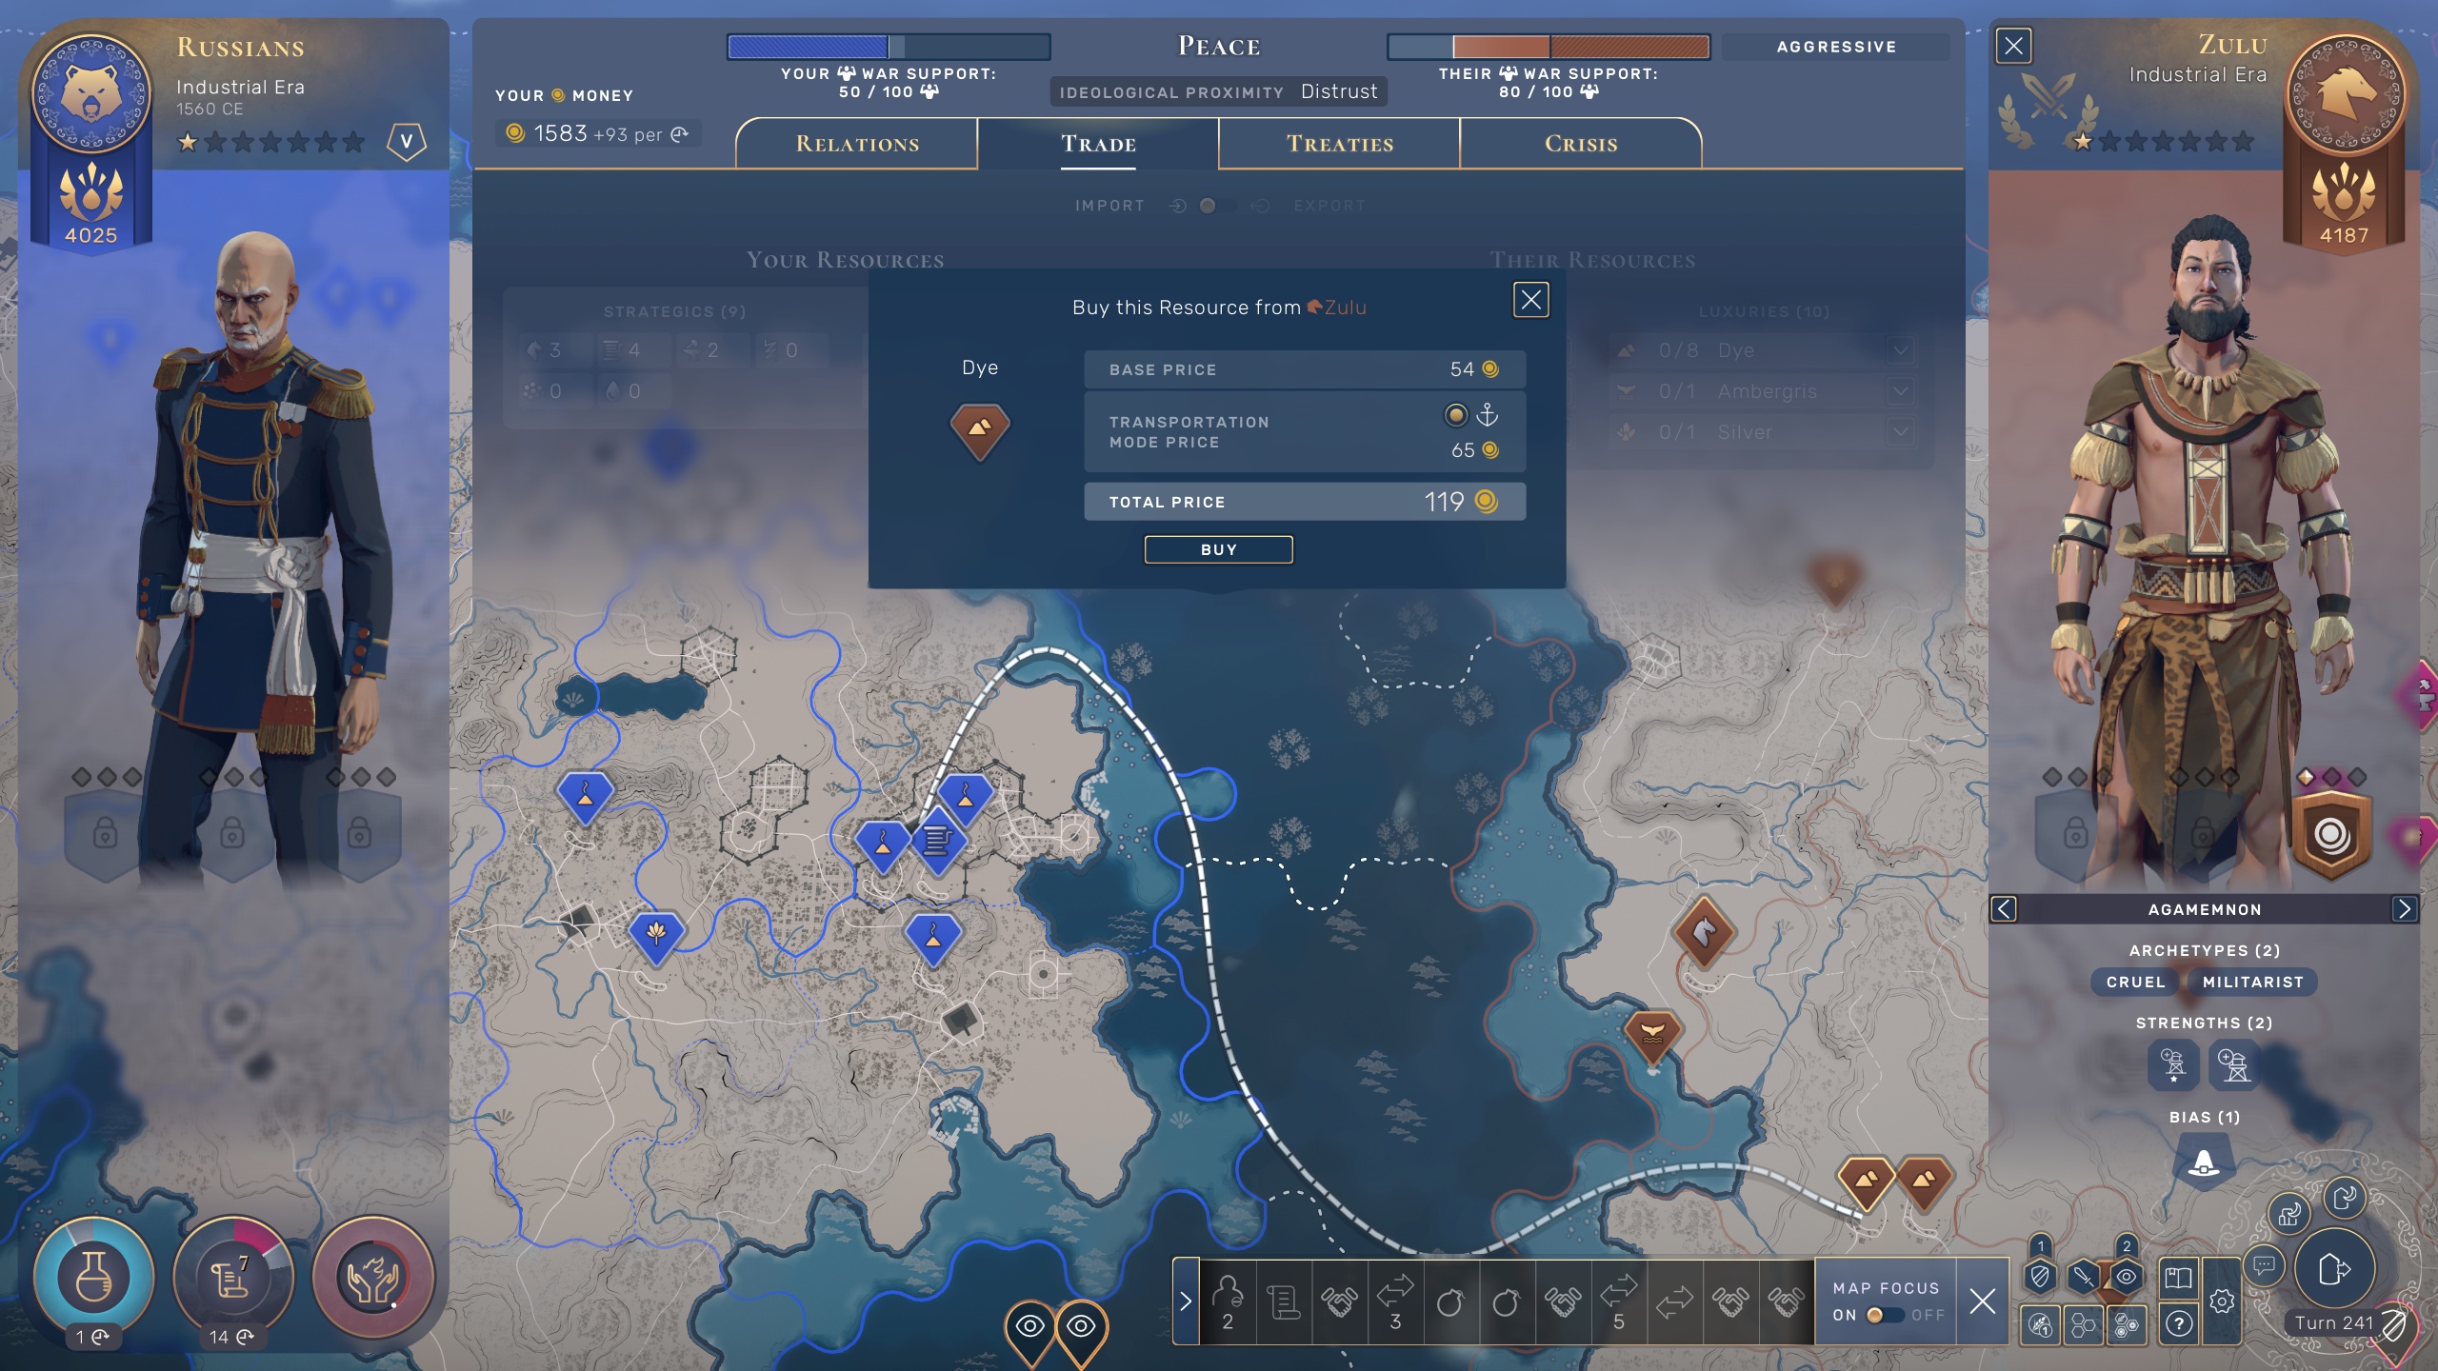Open the civics scroll circle showing 7
Screen dimensions: 2438x1371
233,1276
